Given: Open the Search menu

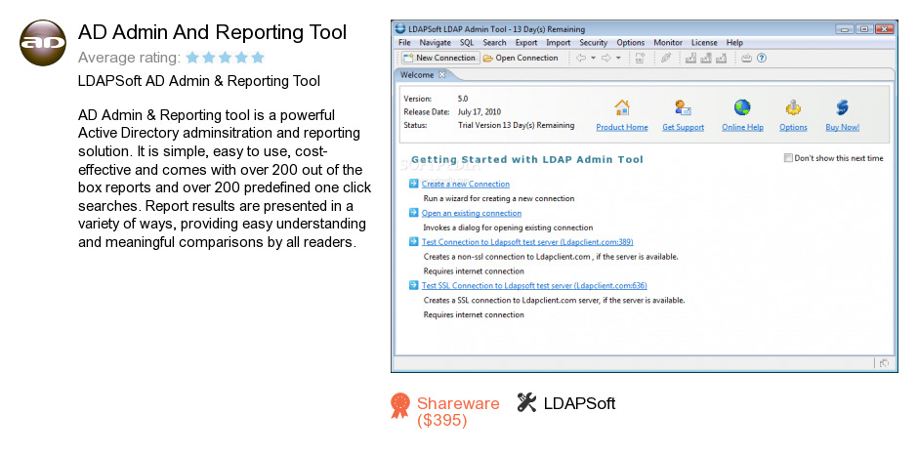Looking at the screenshot, I should pyautogui.click(x=495, y=43).
